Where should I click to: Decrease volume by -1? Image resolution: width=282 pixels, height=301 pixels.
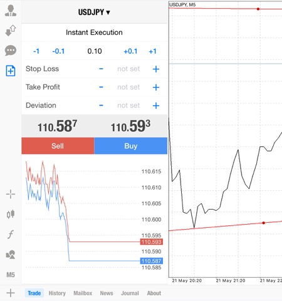36,51
